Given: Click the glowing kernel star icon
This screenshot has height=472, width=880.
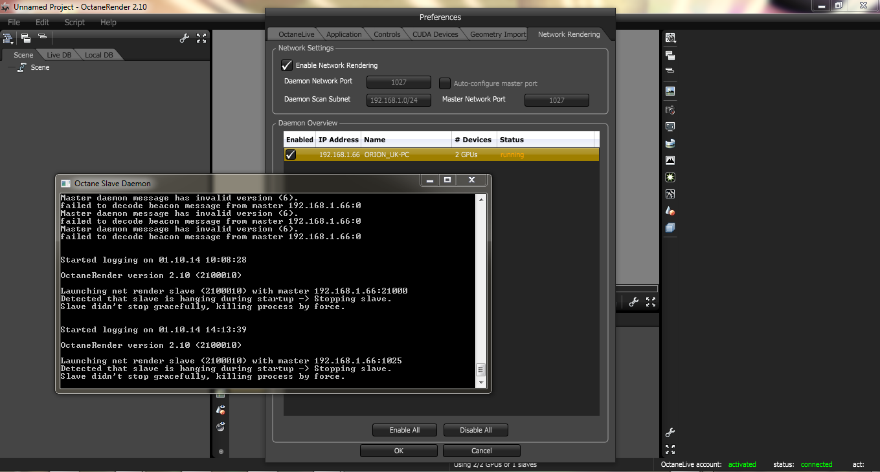Looking at the screenshot, I should click(x=670, y=177).
